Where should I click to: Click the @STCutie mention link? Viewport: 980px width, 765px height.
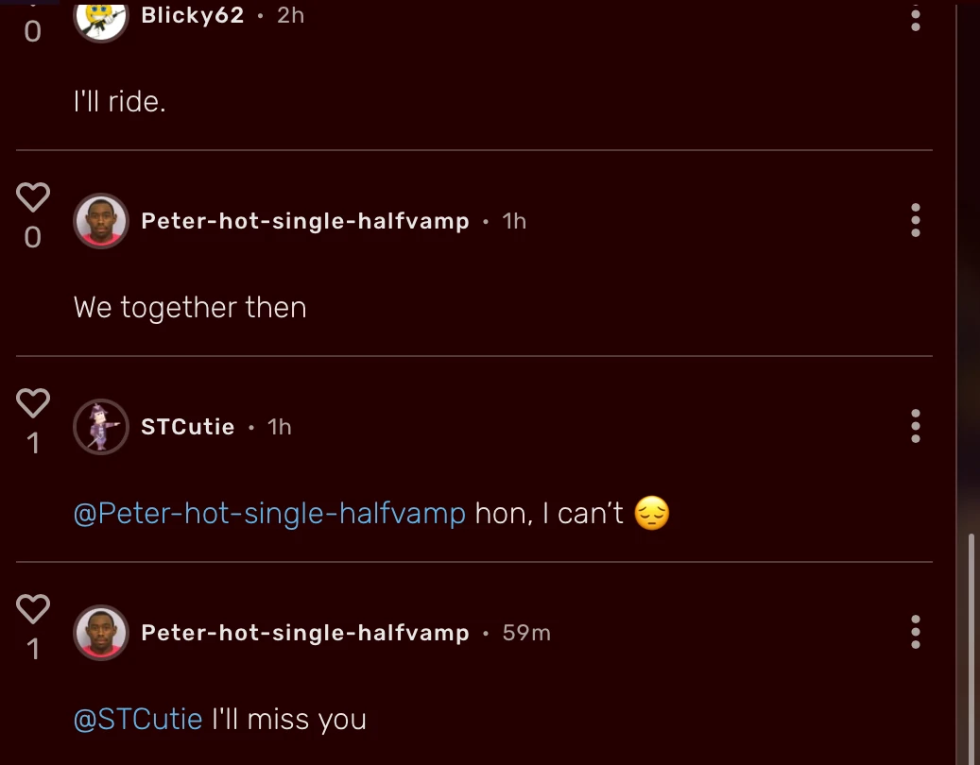click(138, 719)
